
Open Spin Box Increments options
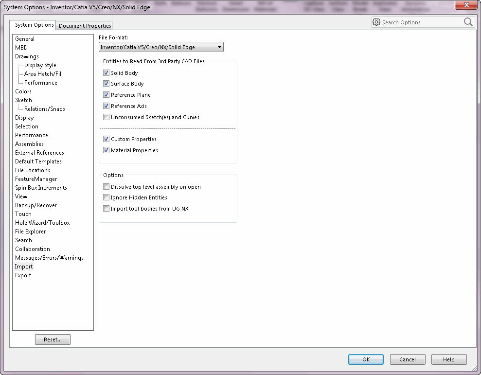(x=41, y=188)
